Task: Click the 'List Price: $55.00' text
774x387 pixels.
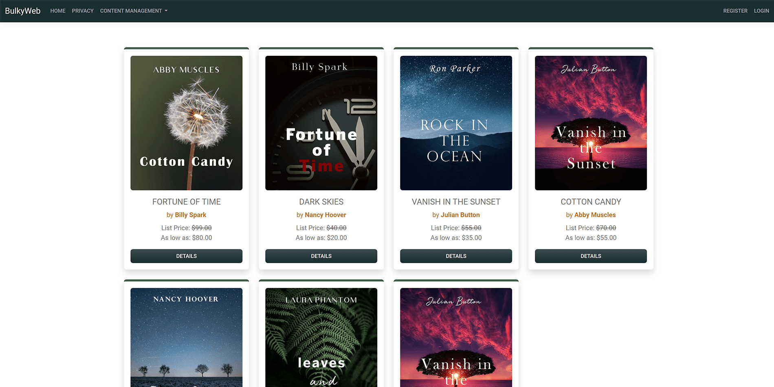Action: 456,228
